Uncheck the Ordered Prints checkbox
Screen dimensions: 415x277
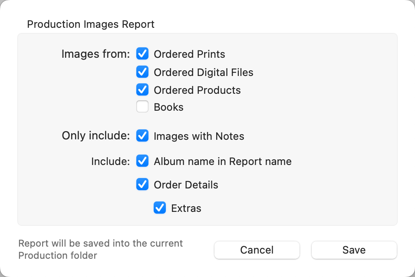pos(142,54)
